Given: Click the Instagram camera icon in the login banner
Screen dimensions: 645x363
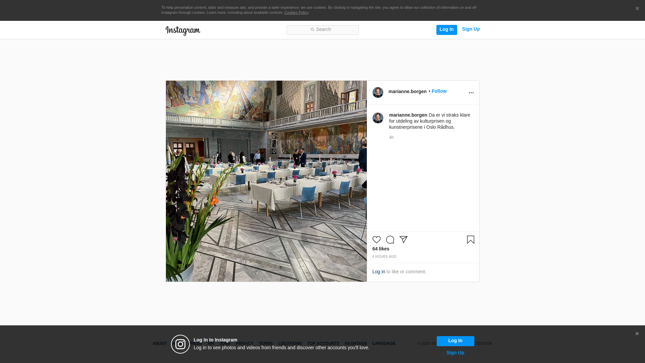Looking at the screenshot, I should coord(180,344).
